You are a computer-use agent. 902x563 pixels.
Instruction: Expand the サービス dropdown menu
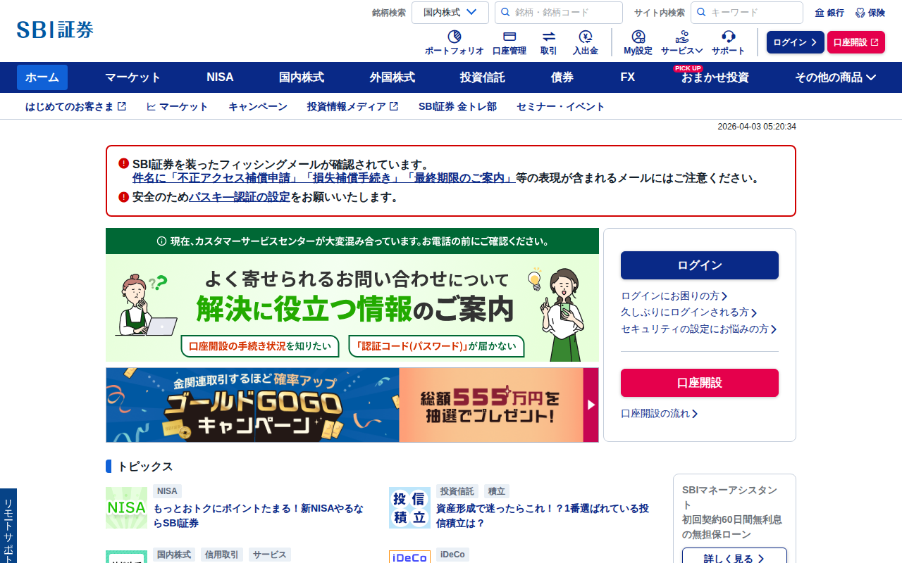coord(682,42)
